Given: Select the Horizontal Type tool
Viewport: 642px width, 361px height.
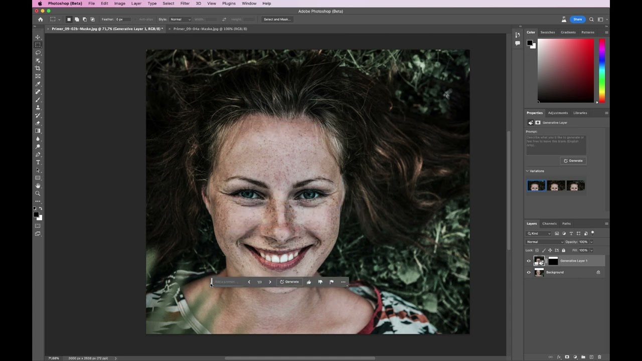Looking at the screenshot, I should pos(38,162).
